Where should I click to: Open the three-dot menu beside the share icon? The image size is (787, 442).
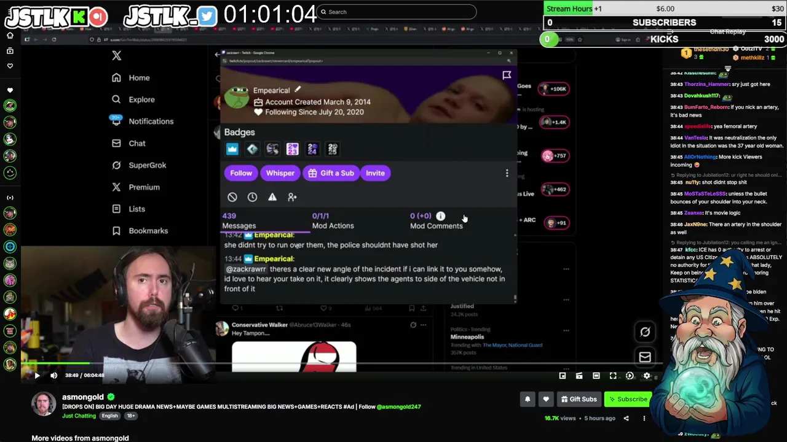click(644, 419)
